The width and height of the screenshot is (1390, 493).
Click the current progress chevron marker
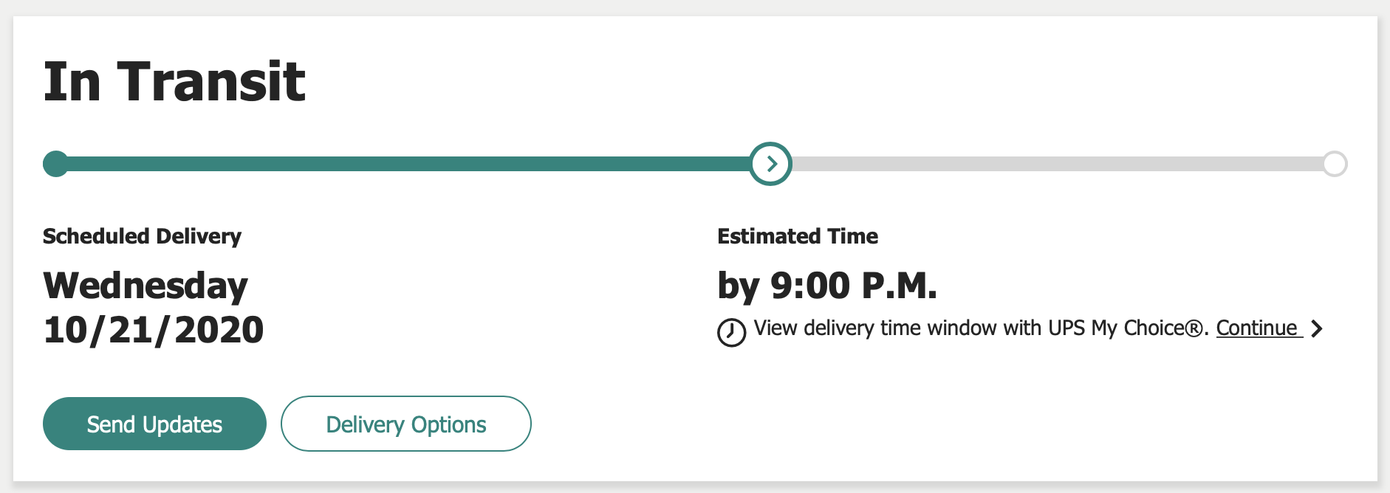(x=771, y=164)
